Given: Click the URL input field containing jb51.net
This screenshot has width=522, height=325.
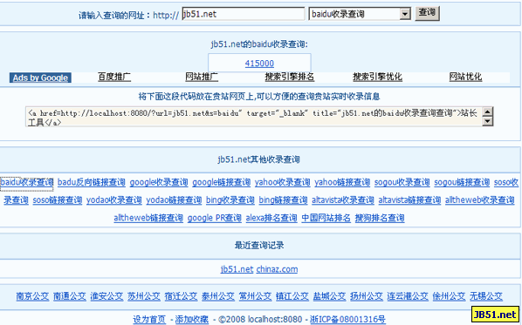Looking at the screenshot, I should (x=243, y=14).
